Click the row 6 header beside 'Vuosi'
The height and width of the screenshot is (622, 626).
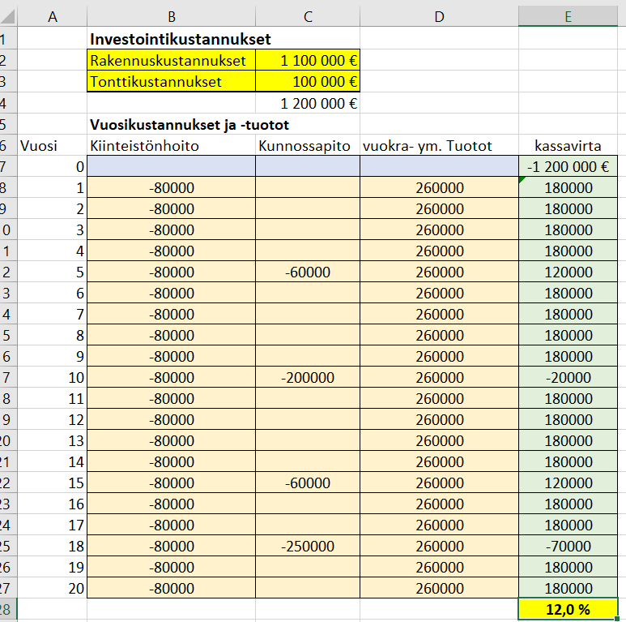point(8,145)
